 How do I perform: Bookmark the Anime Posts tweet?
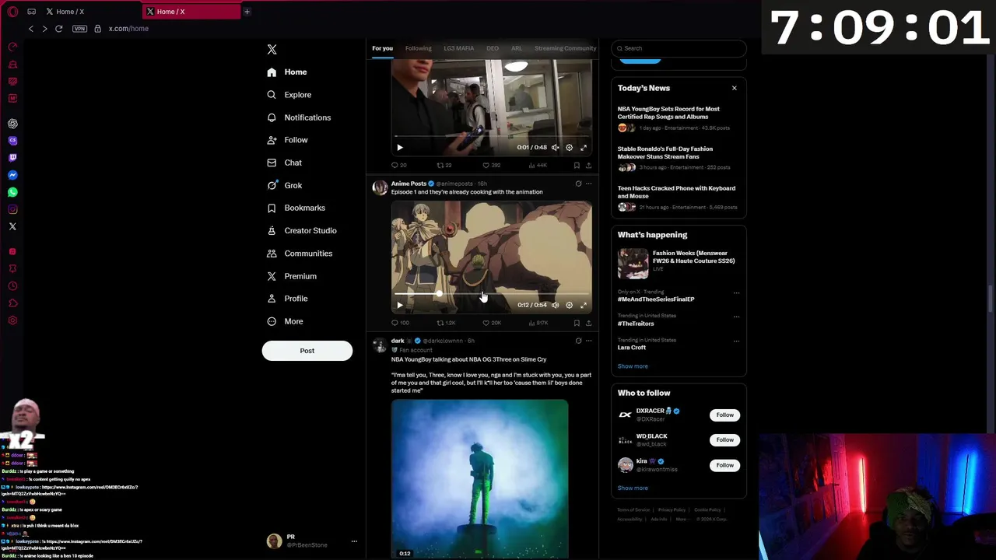point(577,323)
